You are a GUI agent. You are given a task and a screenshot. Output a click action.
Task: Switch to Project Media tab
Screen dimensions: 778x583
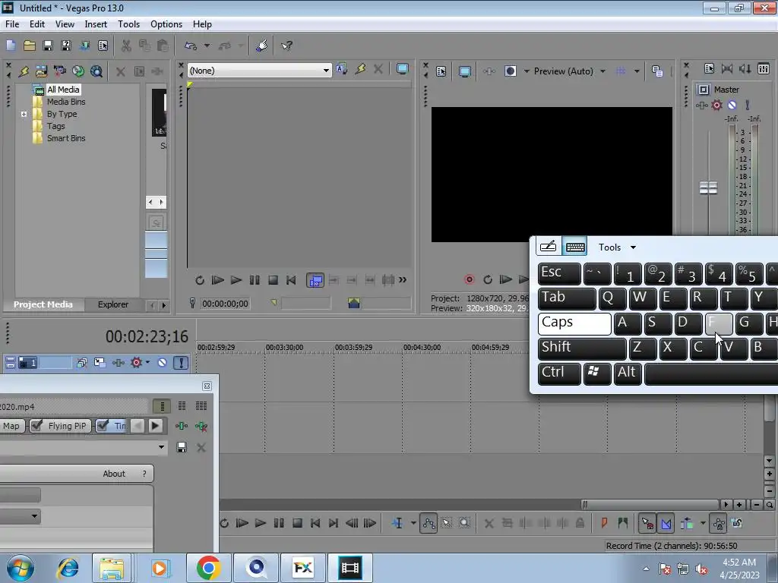tap(43, 304)
